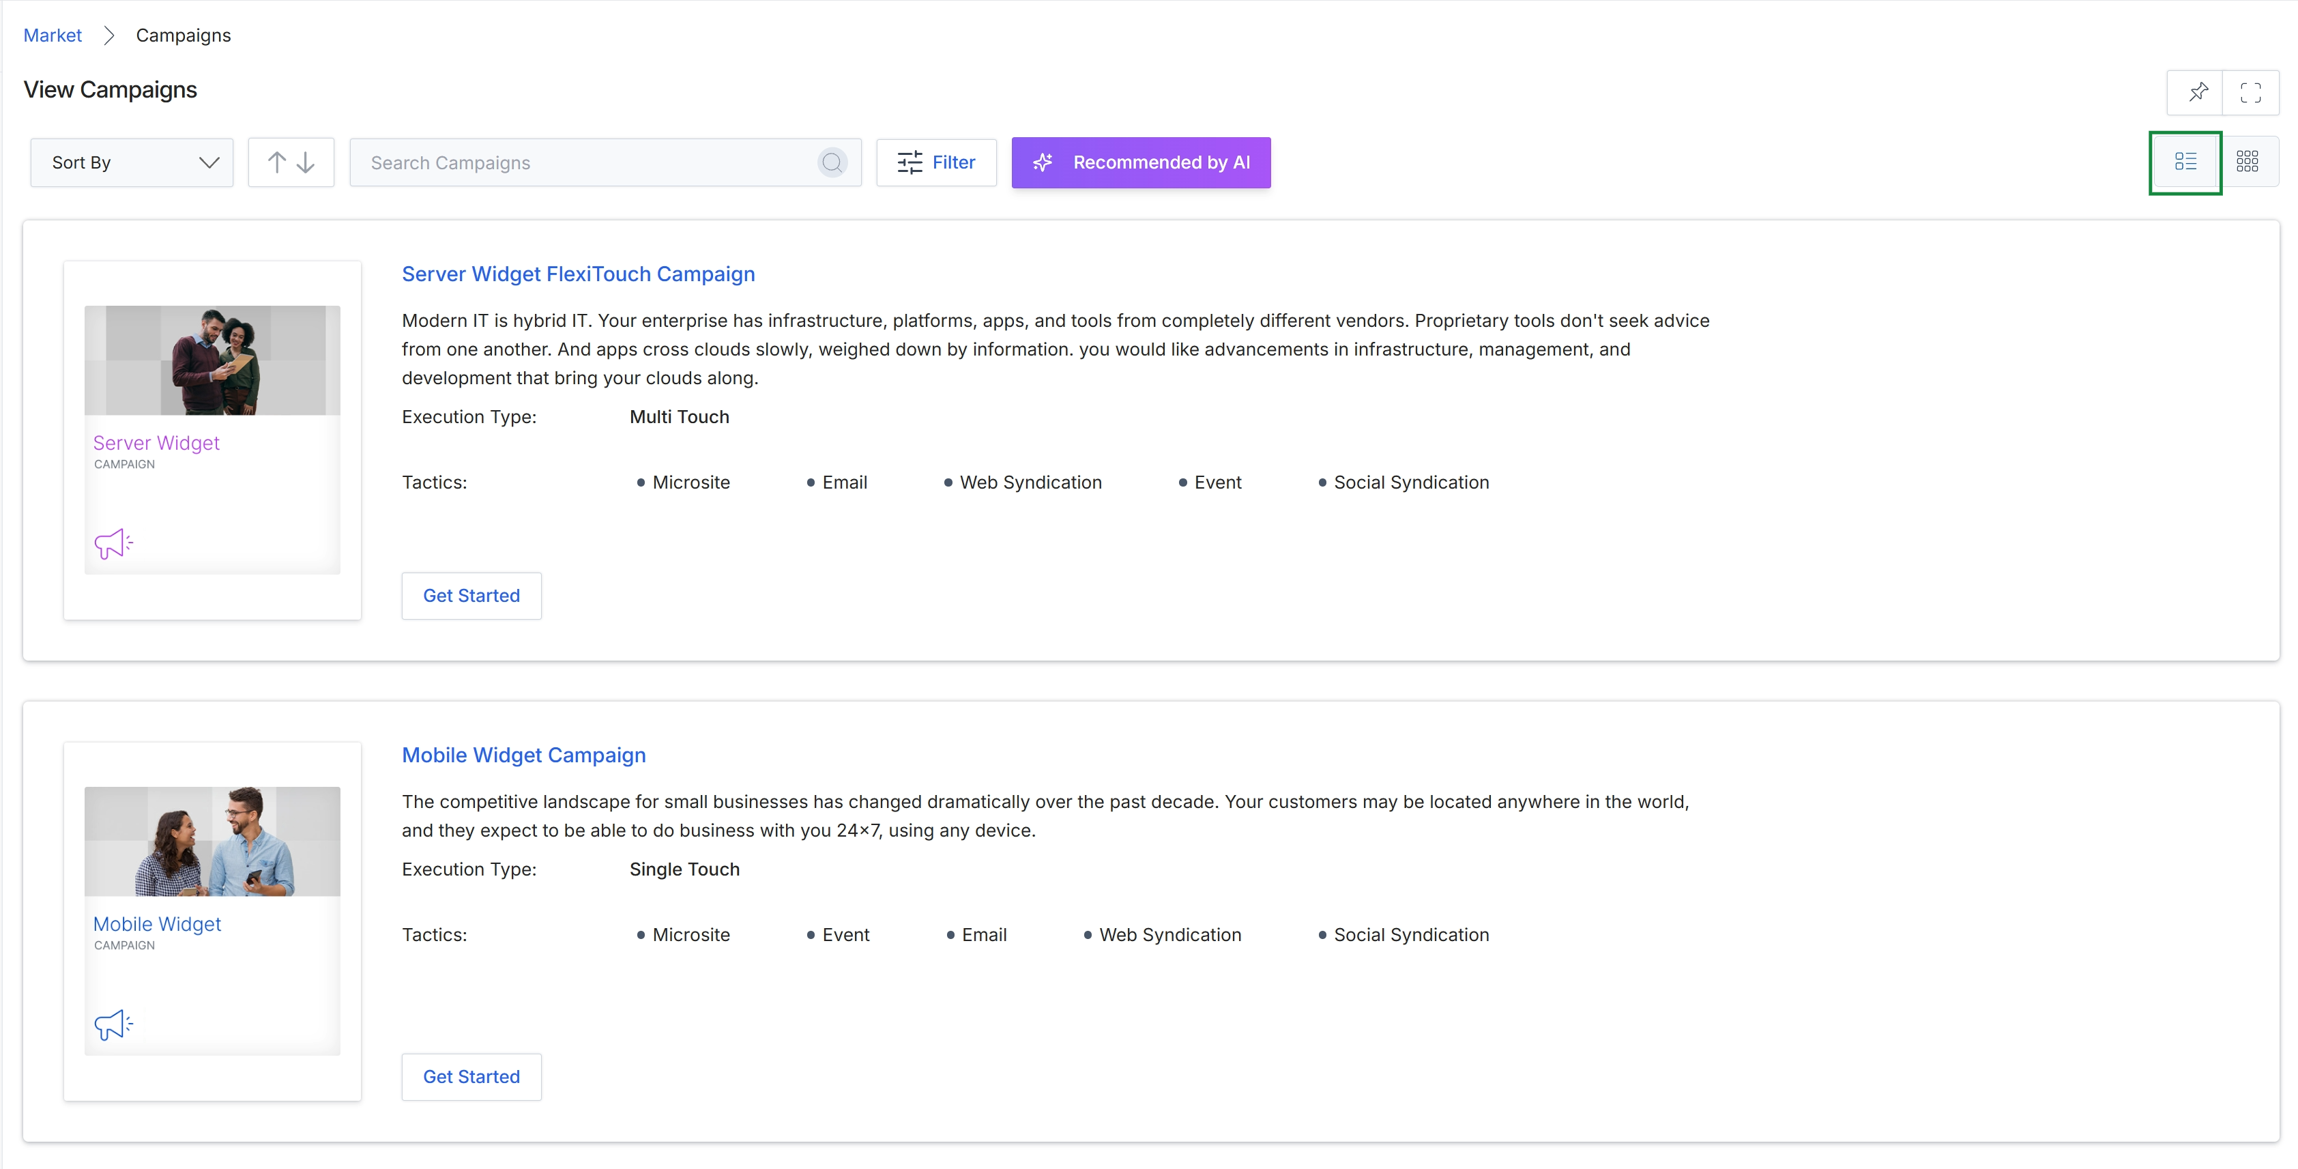The width and height of the screenshot is (2298, 1169).
Task: Click Get Started for Mobile Widget campaign
Action: [x=471, y=1077]
